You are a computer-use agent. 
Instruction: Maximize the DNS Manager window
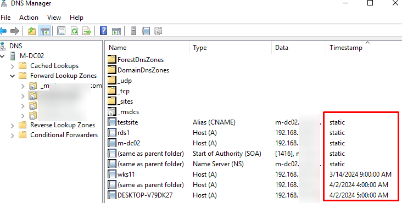370,3
